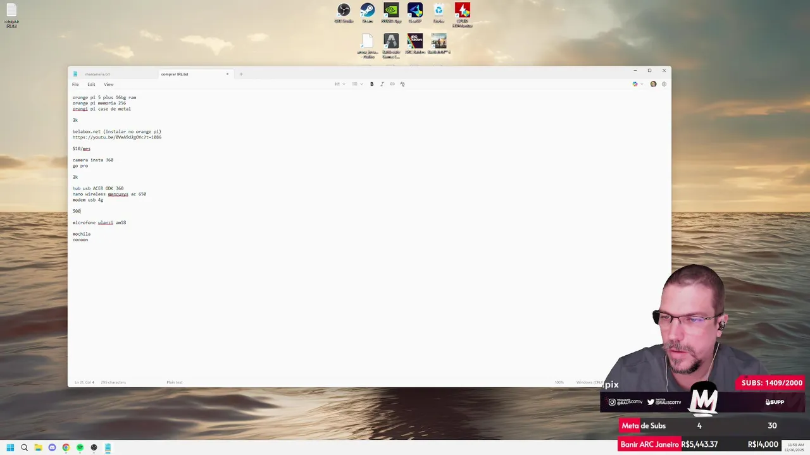Click the 'hub usb ACER ODK 360' line

(98, 188)
